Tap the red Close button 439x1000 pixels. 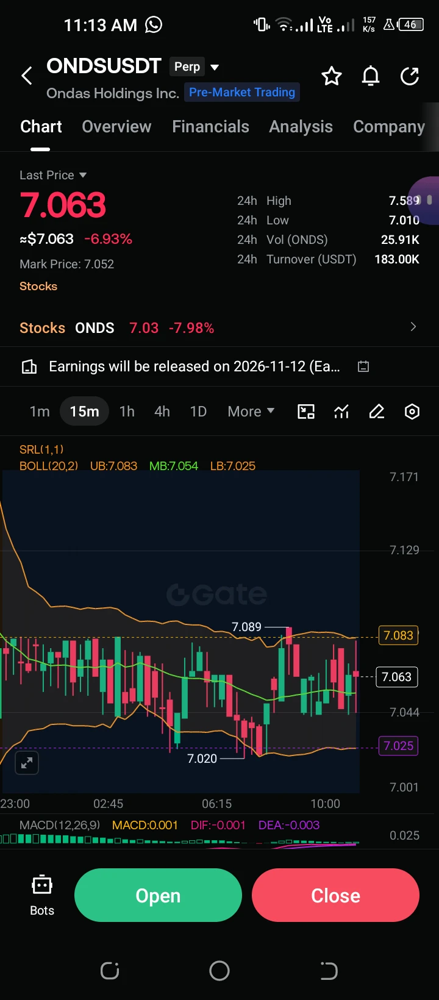335,895
